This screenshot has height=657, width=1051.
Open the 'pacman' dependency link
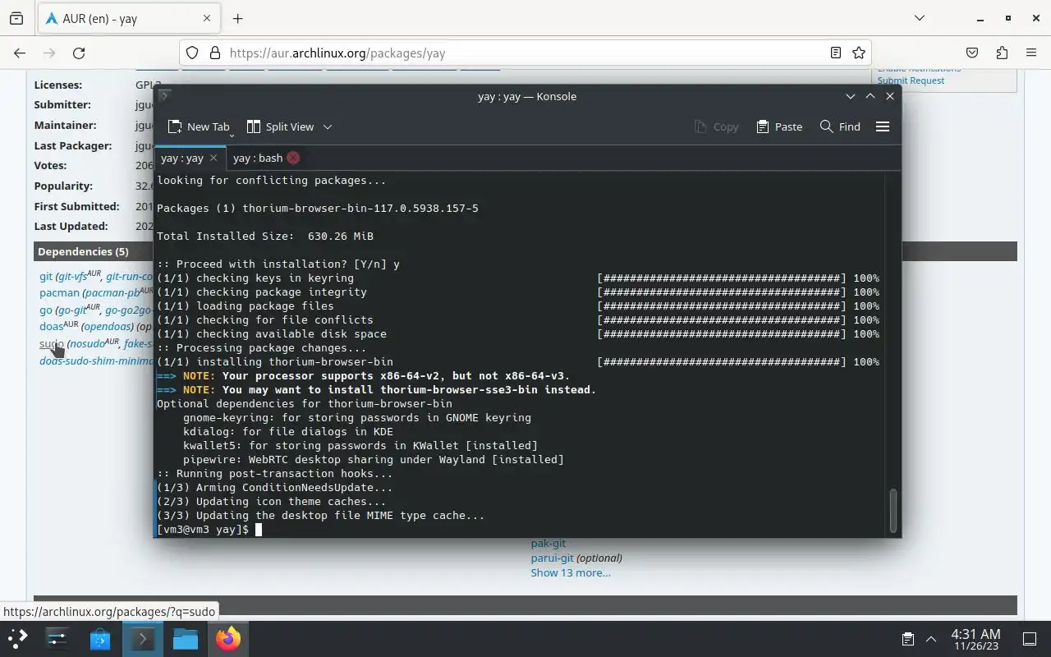coord(59,292)
